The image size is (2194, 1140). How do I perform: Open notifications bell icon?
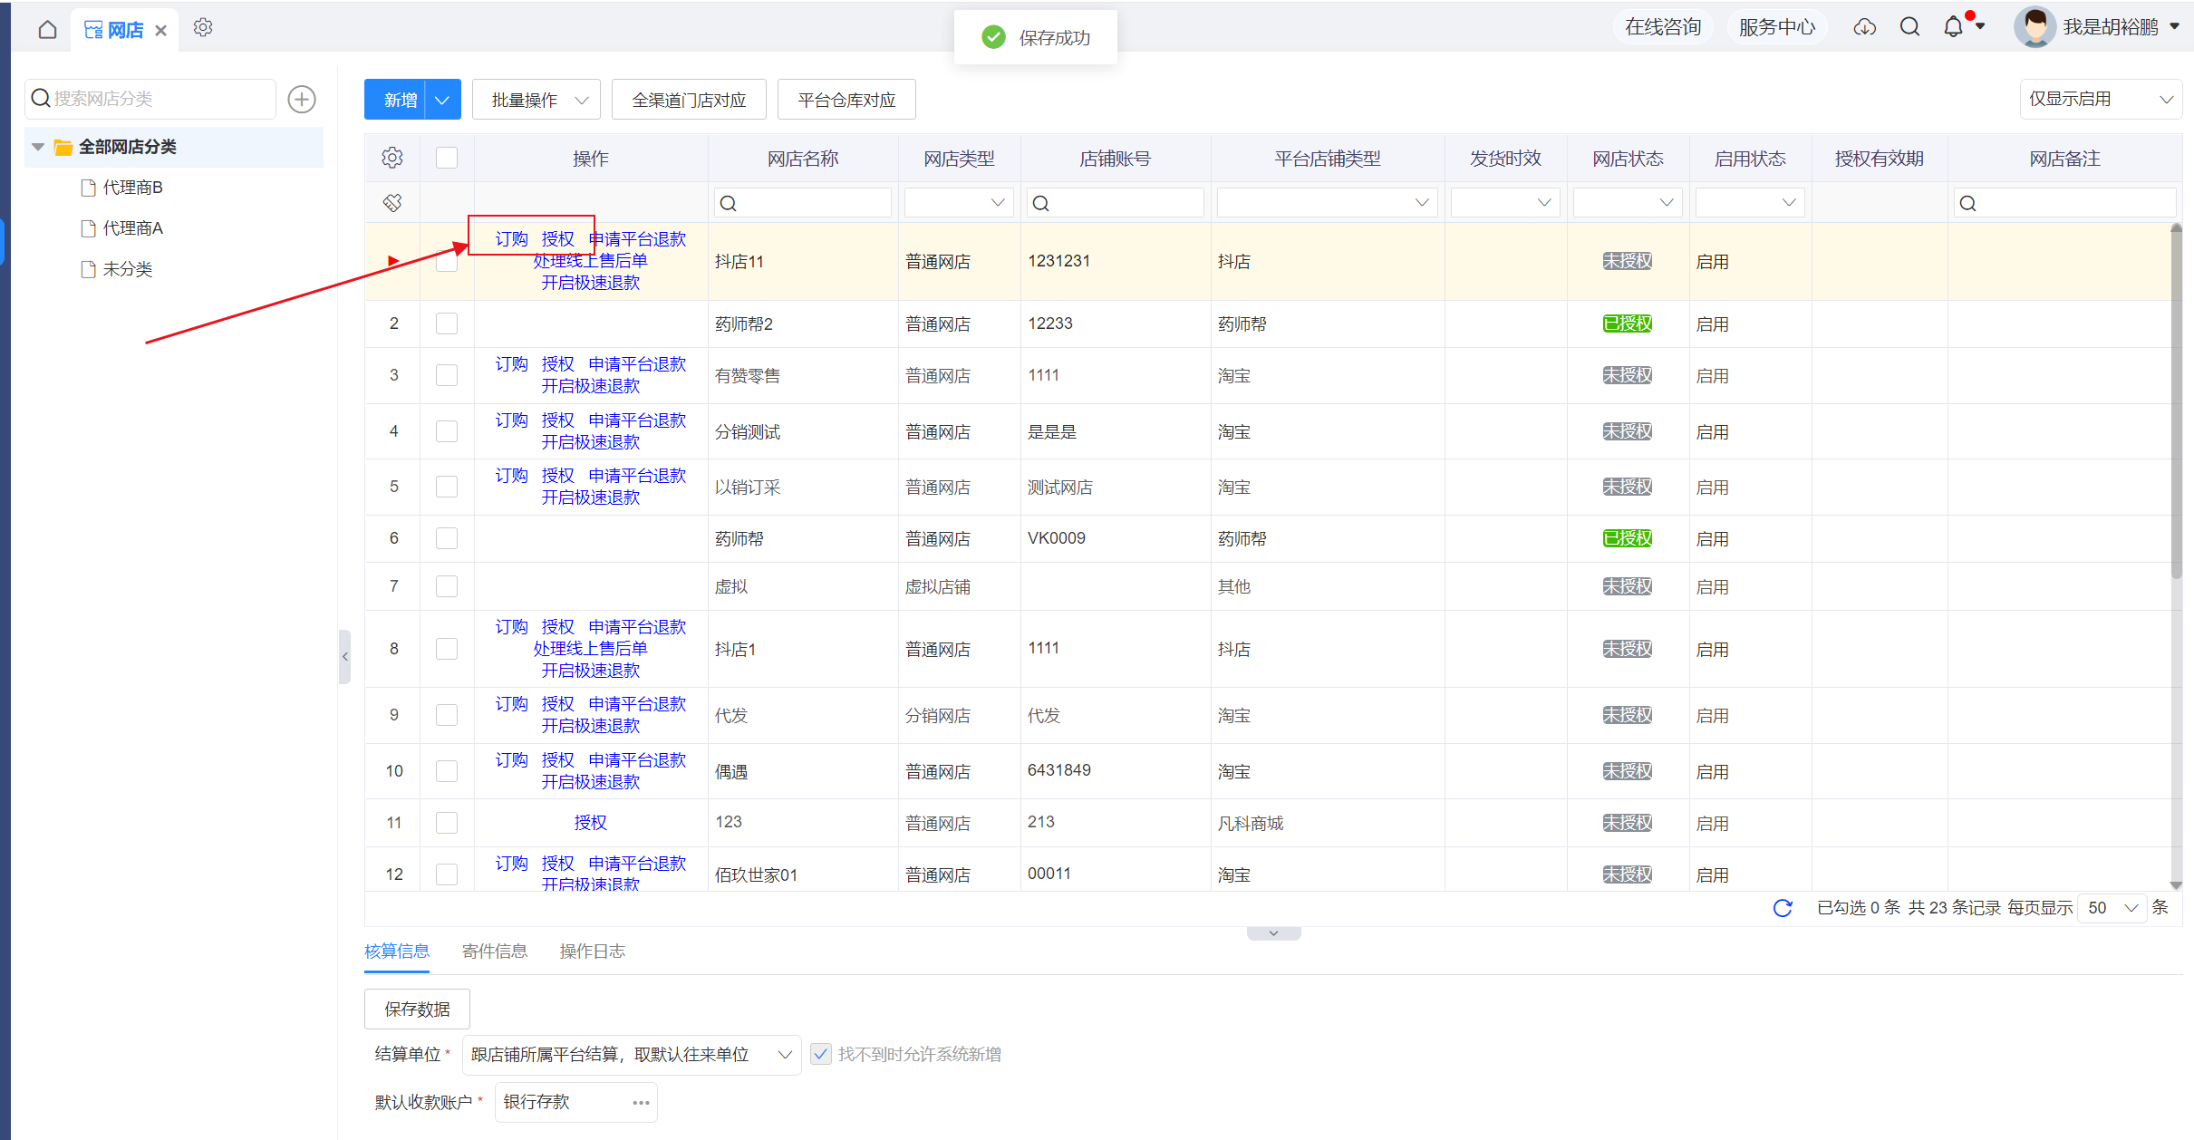click(x=1954, y=27)
